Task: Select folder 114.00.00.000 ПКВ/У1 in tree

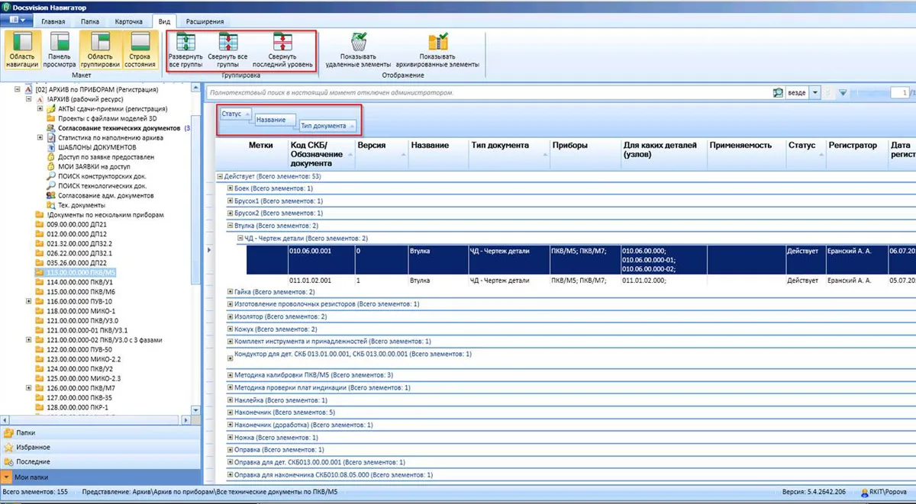Action: pyautogui.click(x=80, y=281)
